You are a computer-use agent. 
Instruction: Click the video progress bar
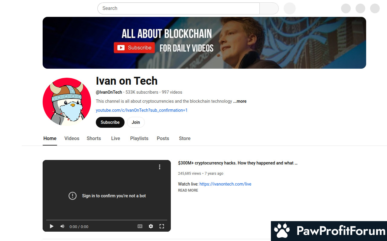pyautogui.click(x=107, y=220)
